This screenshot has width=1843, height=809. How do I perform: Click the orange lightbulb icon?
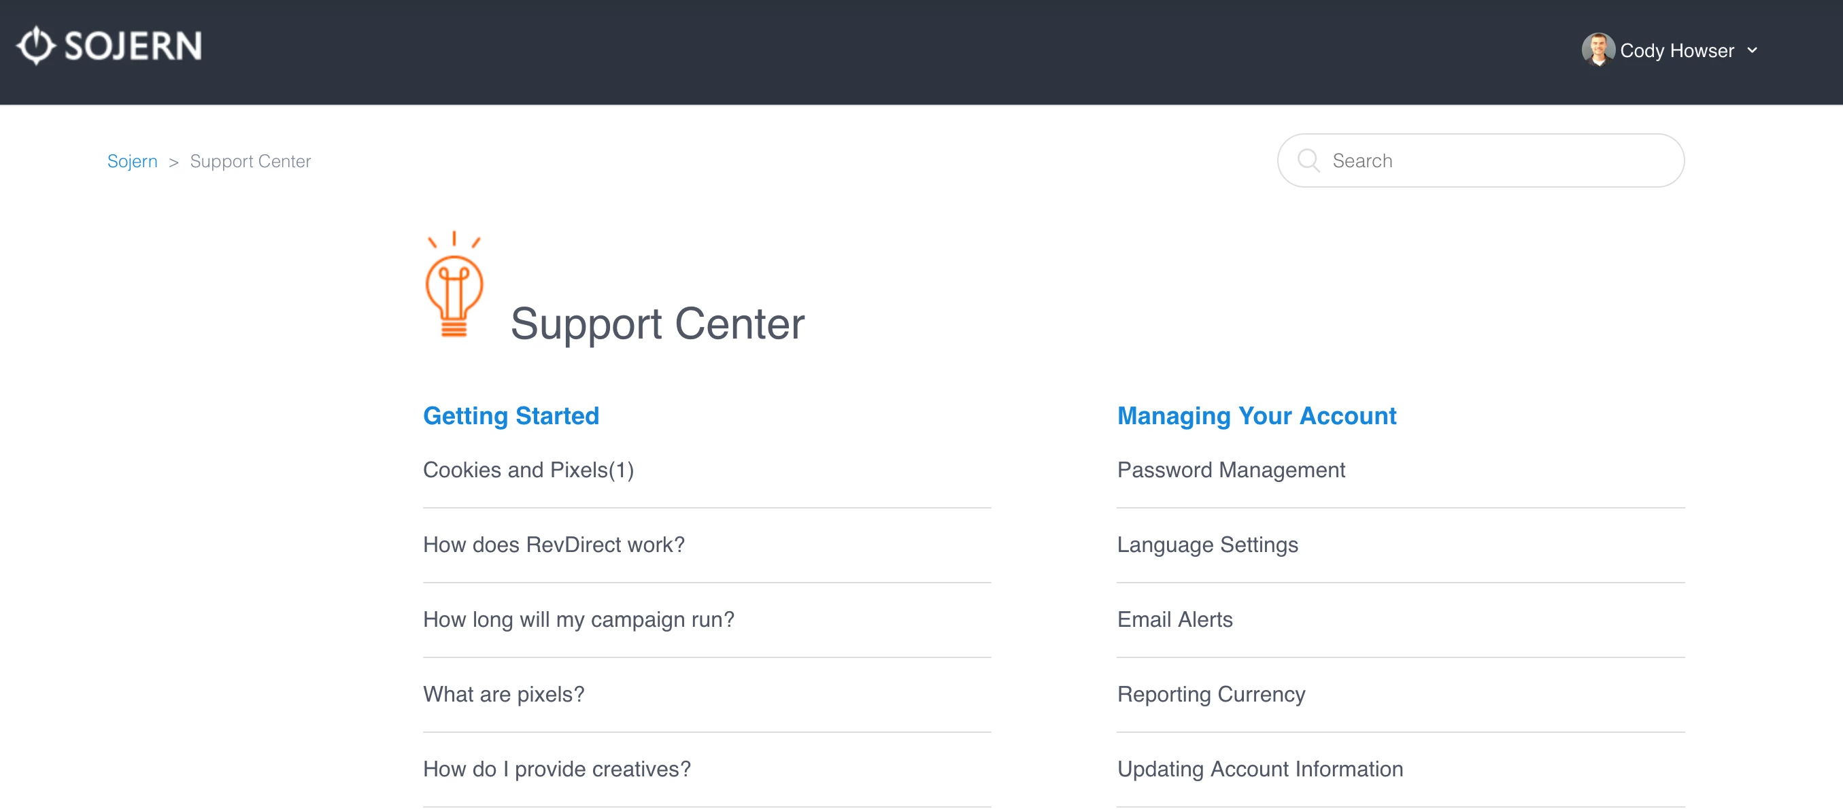pyautogui.click(x=454, y=286)
